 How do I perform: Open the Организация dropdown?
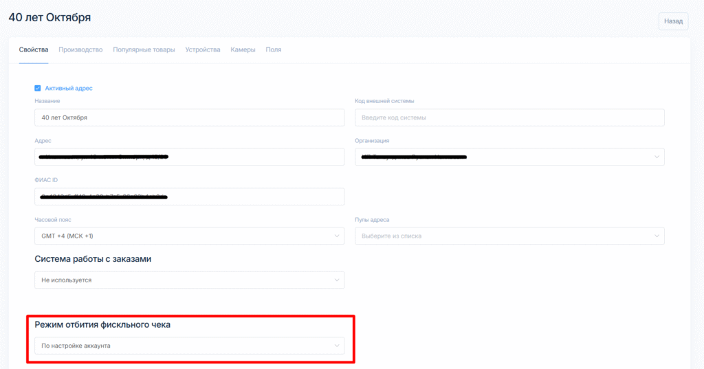pos(509,157)
